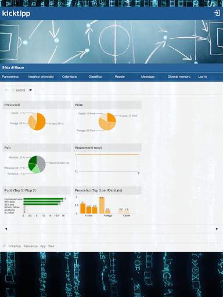Click the first In casa bar in Pronostici

coord(83,208)
